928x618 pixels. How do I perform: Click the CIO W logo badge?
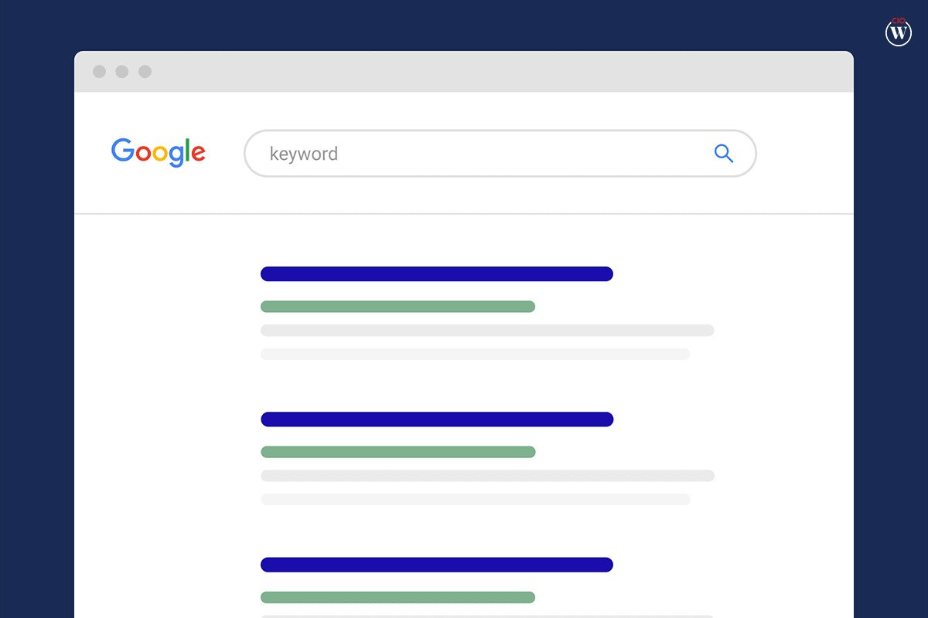[898, 32]
